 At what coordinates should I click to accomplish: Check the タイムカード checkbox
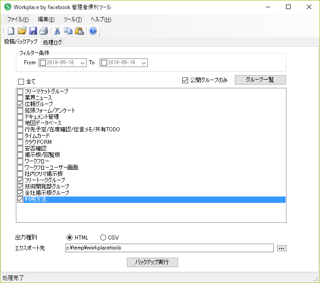tap(20, 136)
